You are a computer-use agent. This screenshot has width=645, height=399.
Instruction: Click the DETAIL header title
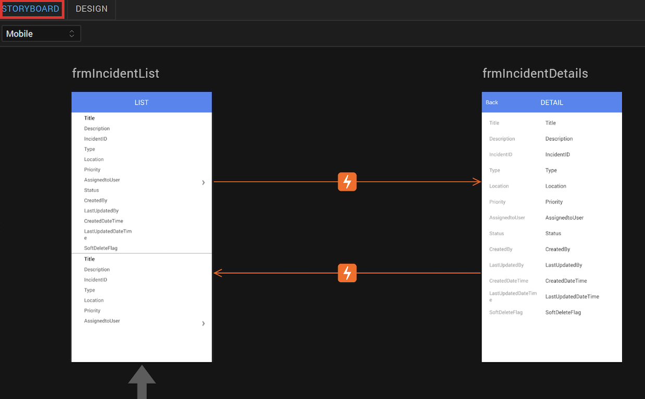(552, 103)
